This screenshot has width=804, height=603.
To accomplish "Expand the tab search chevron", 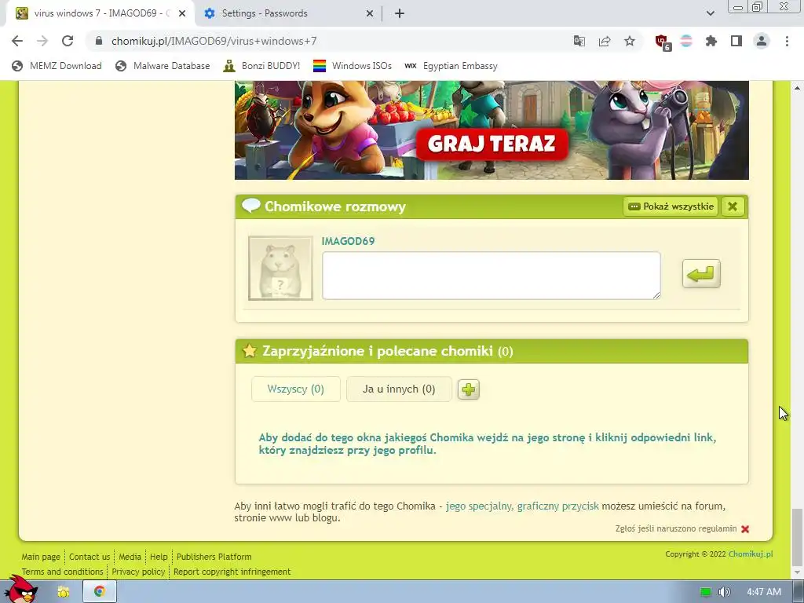I will tap(710, 13).
